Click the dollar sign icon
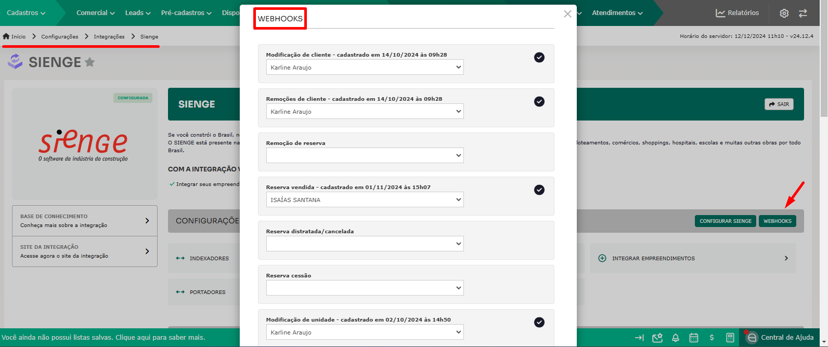 pyautogui.click(x=711, y=338)
